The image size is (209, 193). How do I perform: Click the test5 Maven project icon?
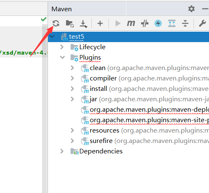65,37
